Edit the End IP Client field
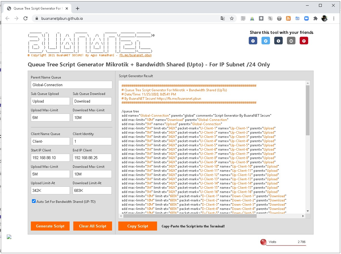Screen dimensions: 341x254 point(92,158)
